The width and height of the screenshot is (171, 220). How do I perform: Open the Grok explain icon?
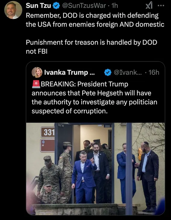[149, 6]
